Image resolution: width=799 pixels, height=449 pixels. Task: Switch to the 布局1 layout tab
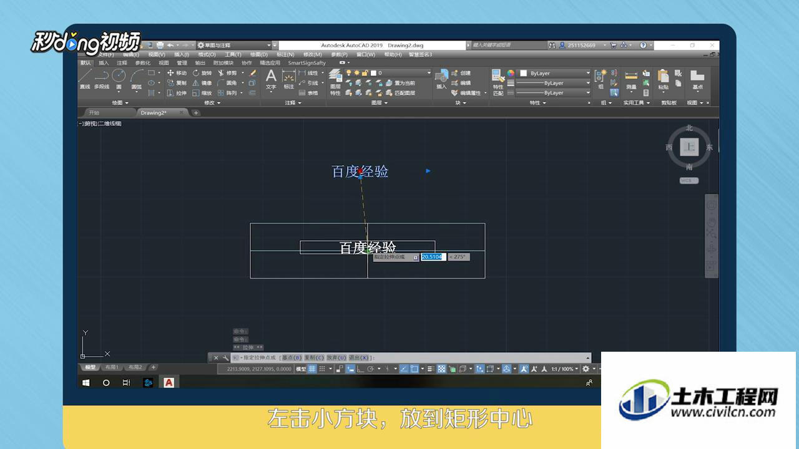point(111,367)
